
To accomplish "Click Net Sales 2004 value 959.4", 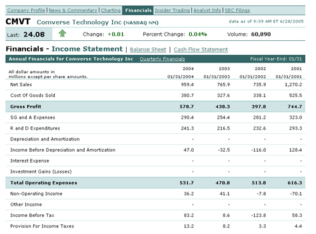I will 187,85.
